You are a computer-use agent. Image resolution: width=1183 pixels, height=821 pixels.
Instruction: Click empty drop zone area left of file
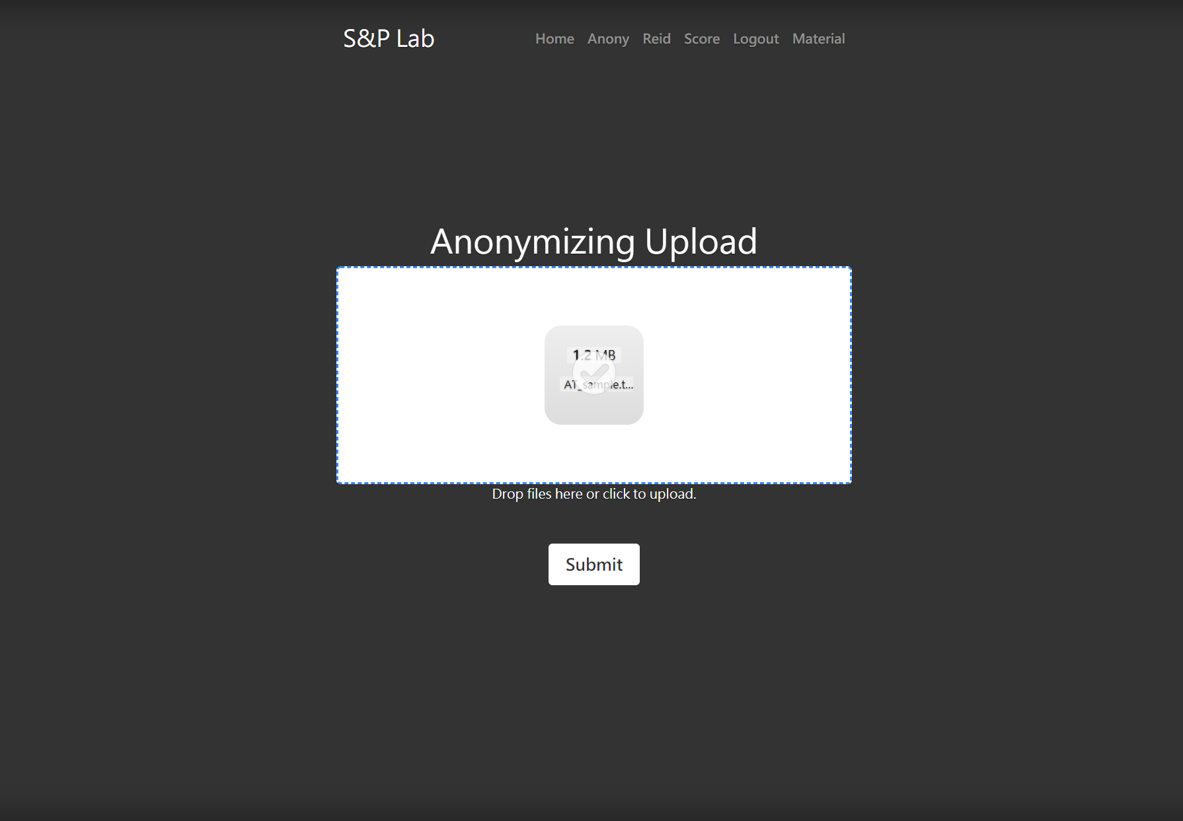441,375
